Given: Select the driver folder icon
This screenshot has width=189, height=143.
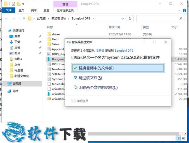Looking at the screenshot, I should click(49, 34).
